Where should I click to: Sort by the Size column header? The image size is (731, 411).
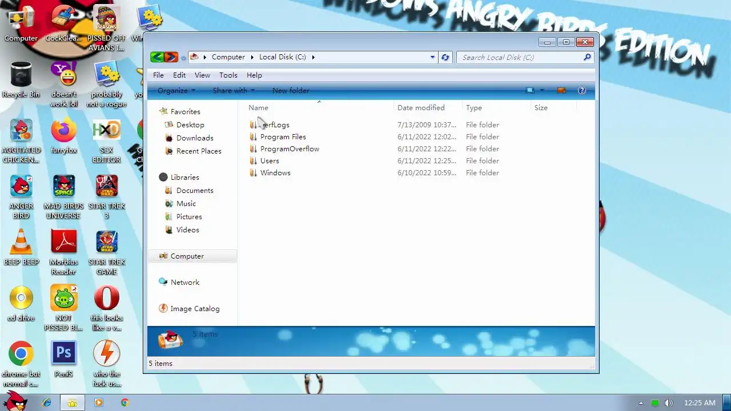pos(552,107)
